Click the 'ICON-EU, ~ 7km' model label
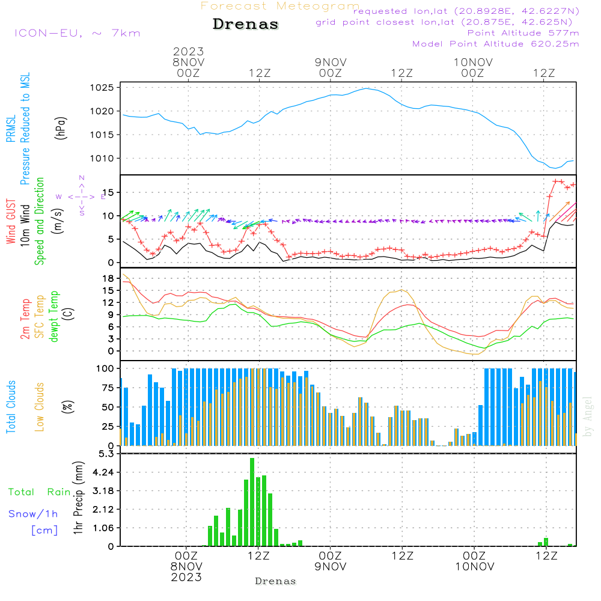601x601 pixels. 78,33
